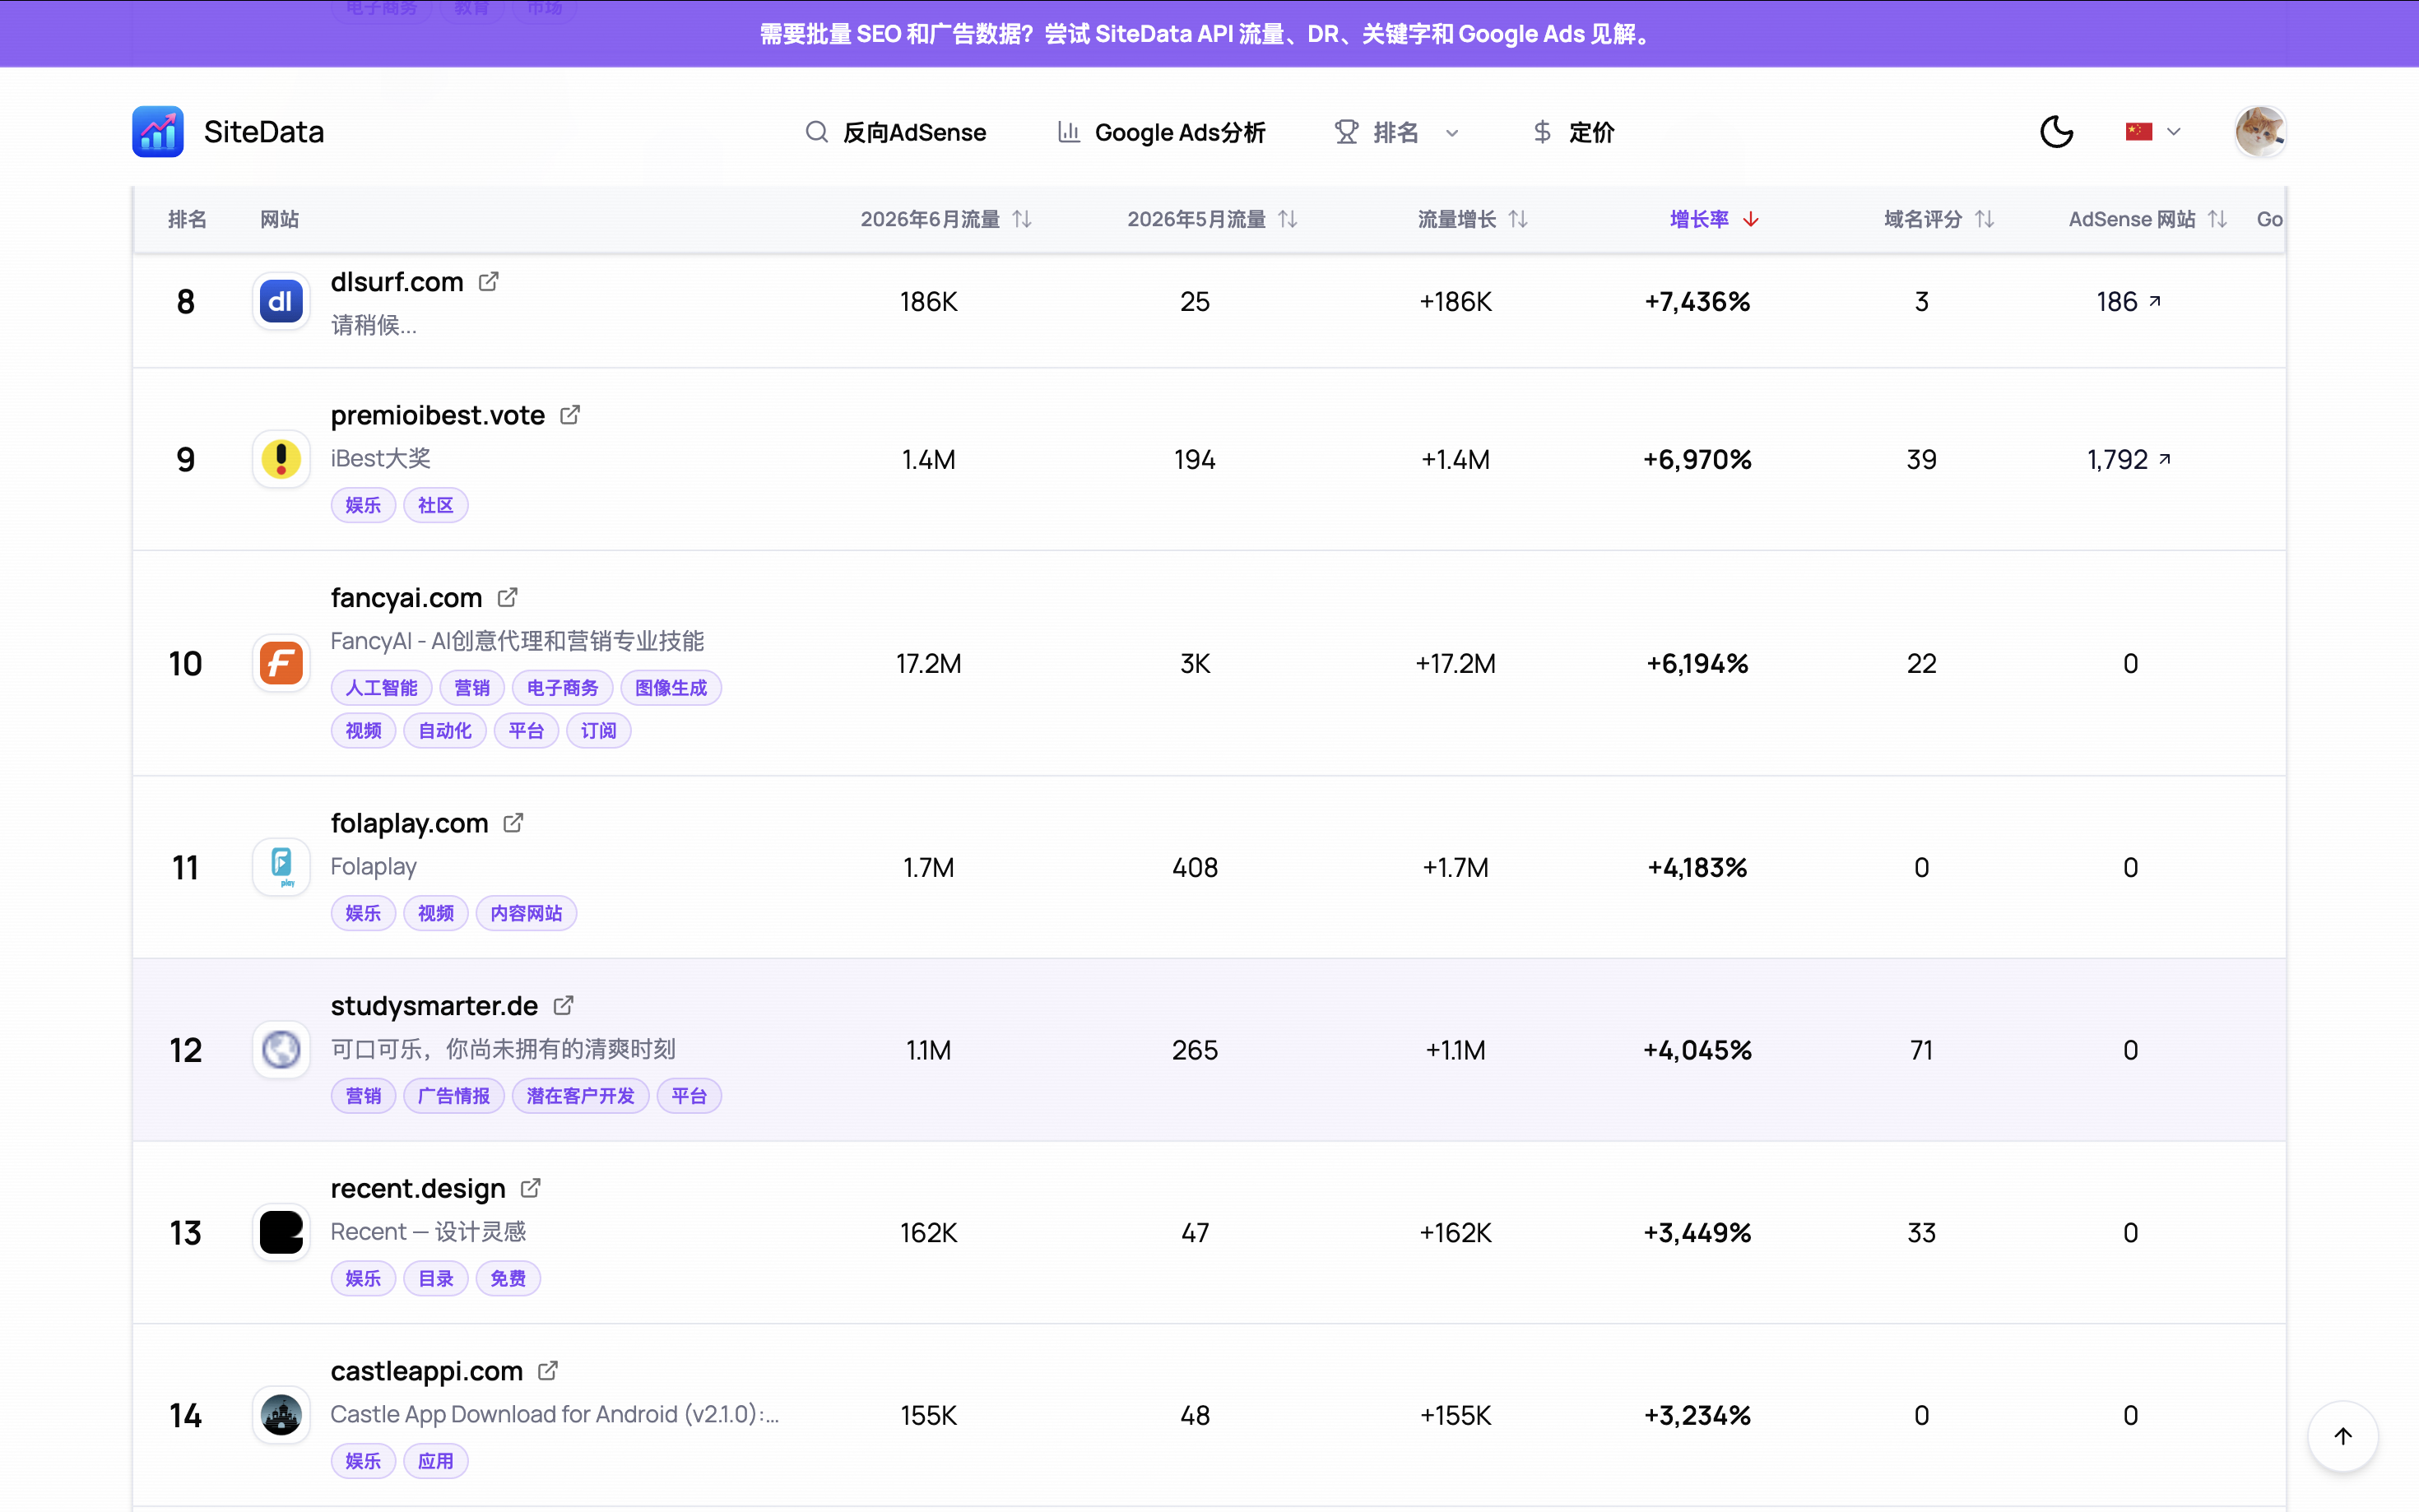The height and width of the screenshot is (1512, 2419).
Task: Click the castleappi.com site favicon
Action: (x=281, y=1415)
